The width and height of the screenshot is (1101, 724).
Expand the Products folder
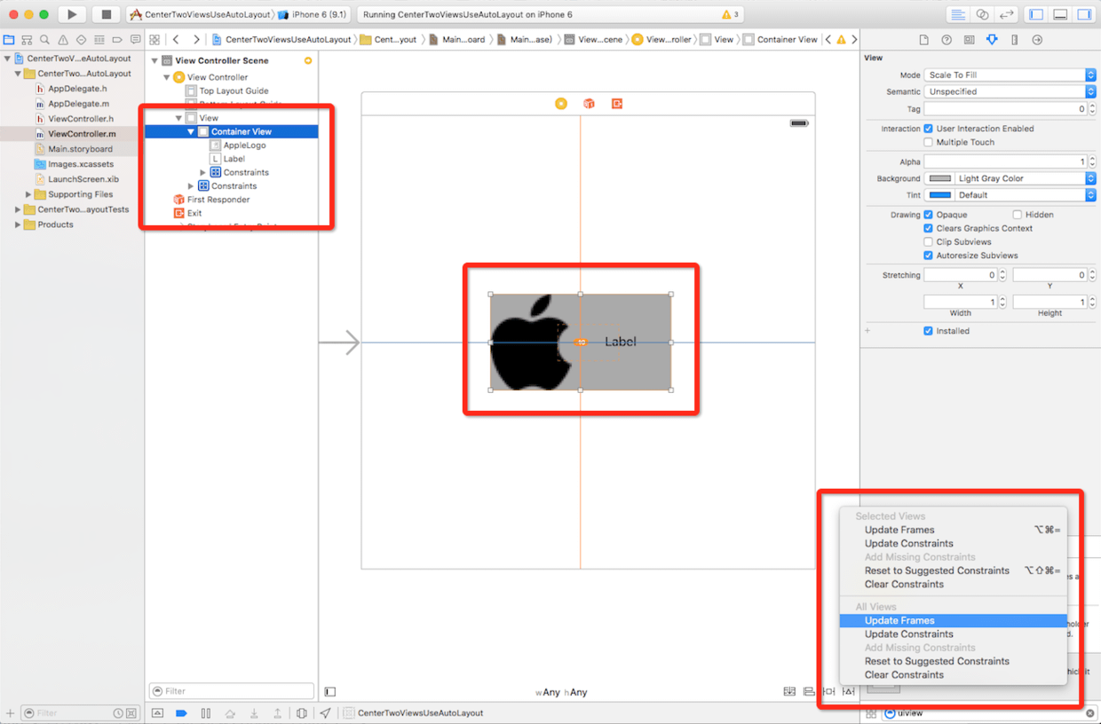(x=18, y=224)
